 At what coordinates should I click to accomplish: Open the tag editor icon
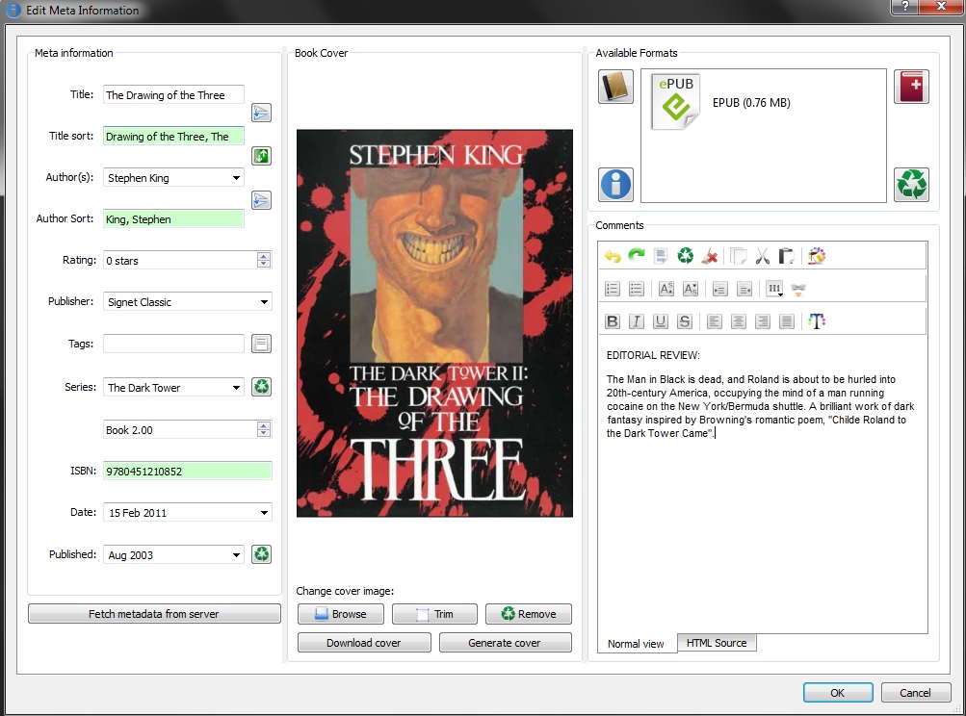click(261, 344)
